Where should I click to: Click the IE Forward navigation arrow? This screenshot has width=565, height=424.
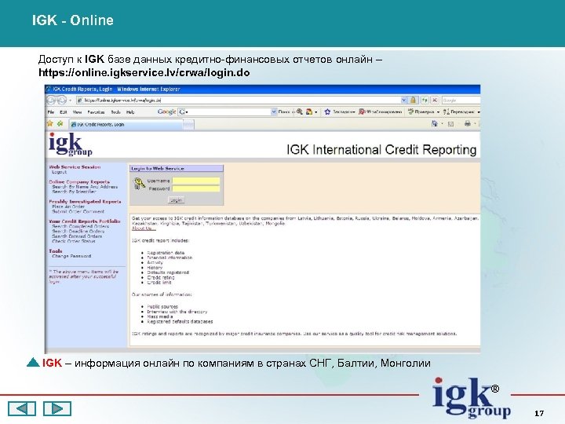coord(62,100)
